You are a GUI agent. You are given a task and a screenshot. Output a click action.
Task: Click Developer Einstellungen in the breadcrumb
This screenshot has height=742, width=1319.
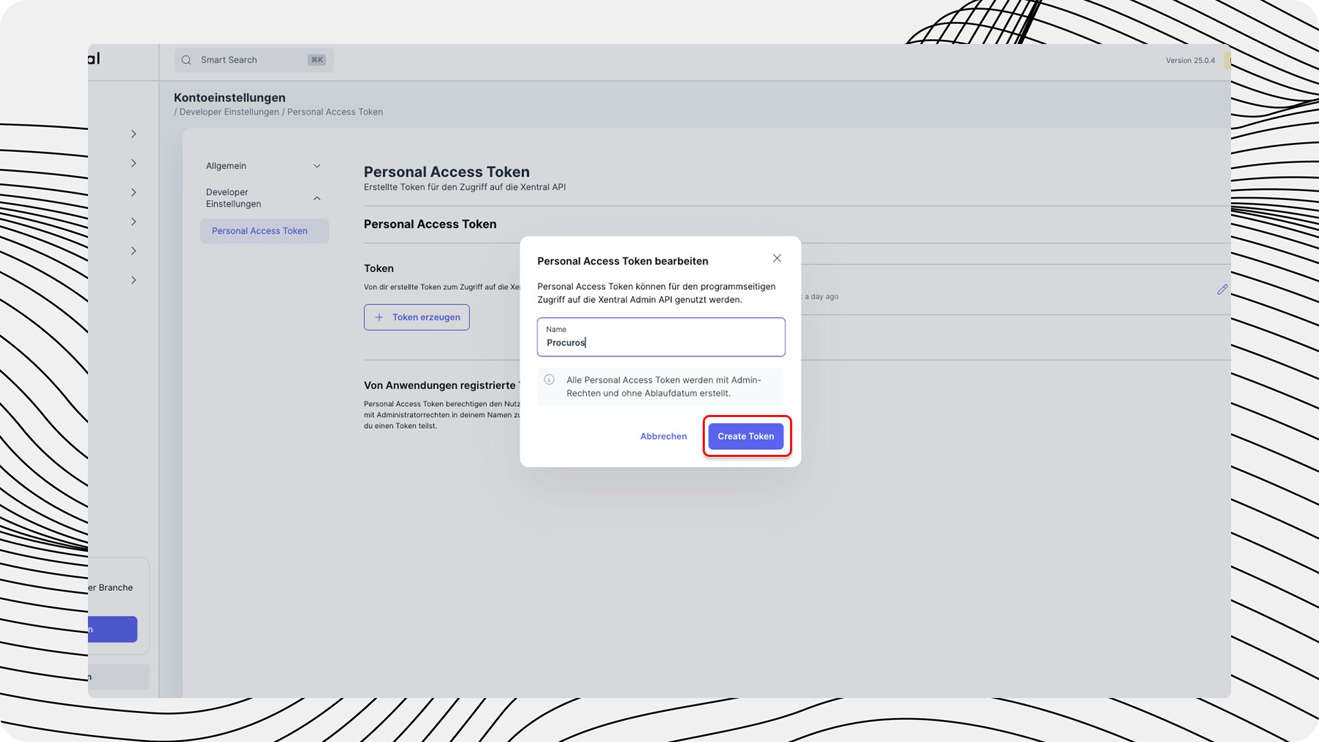click(229, 112)
